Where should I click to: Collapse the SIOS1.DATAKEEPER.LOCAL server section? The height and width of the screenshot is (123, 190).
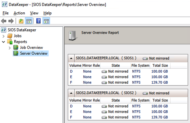71,58
